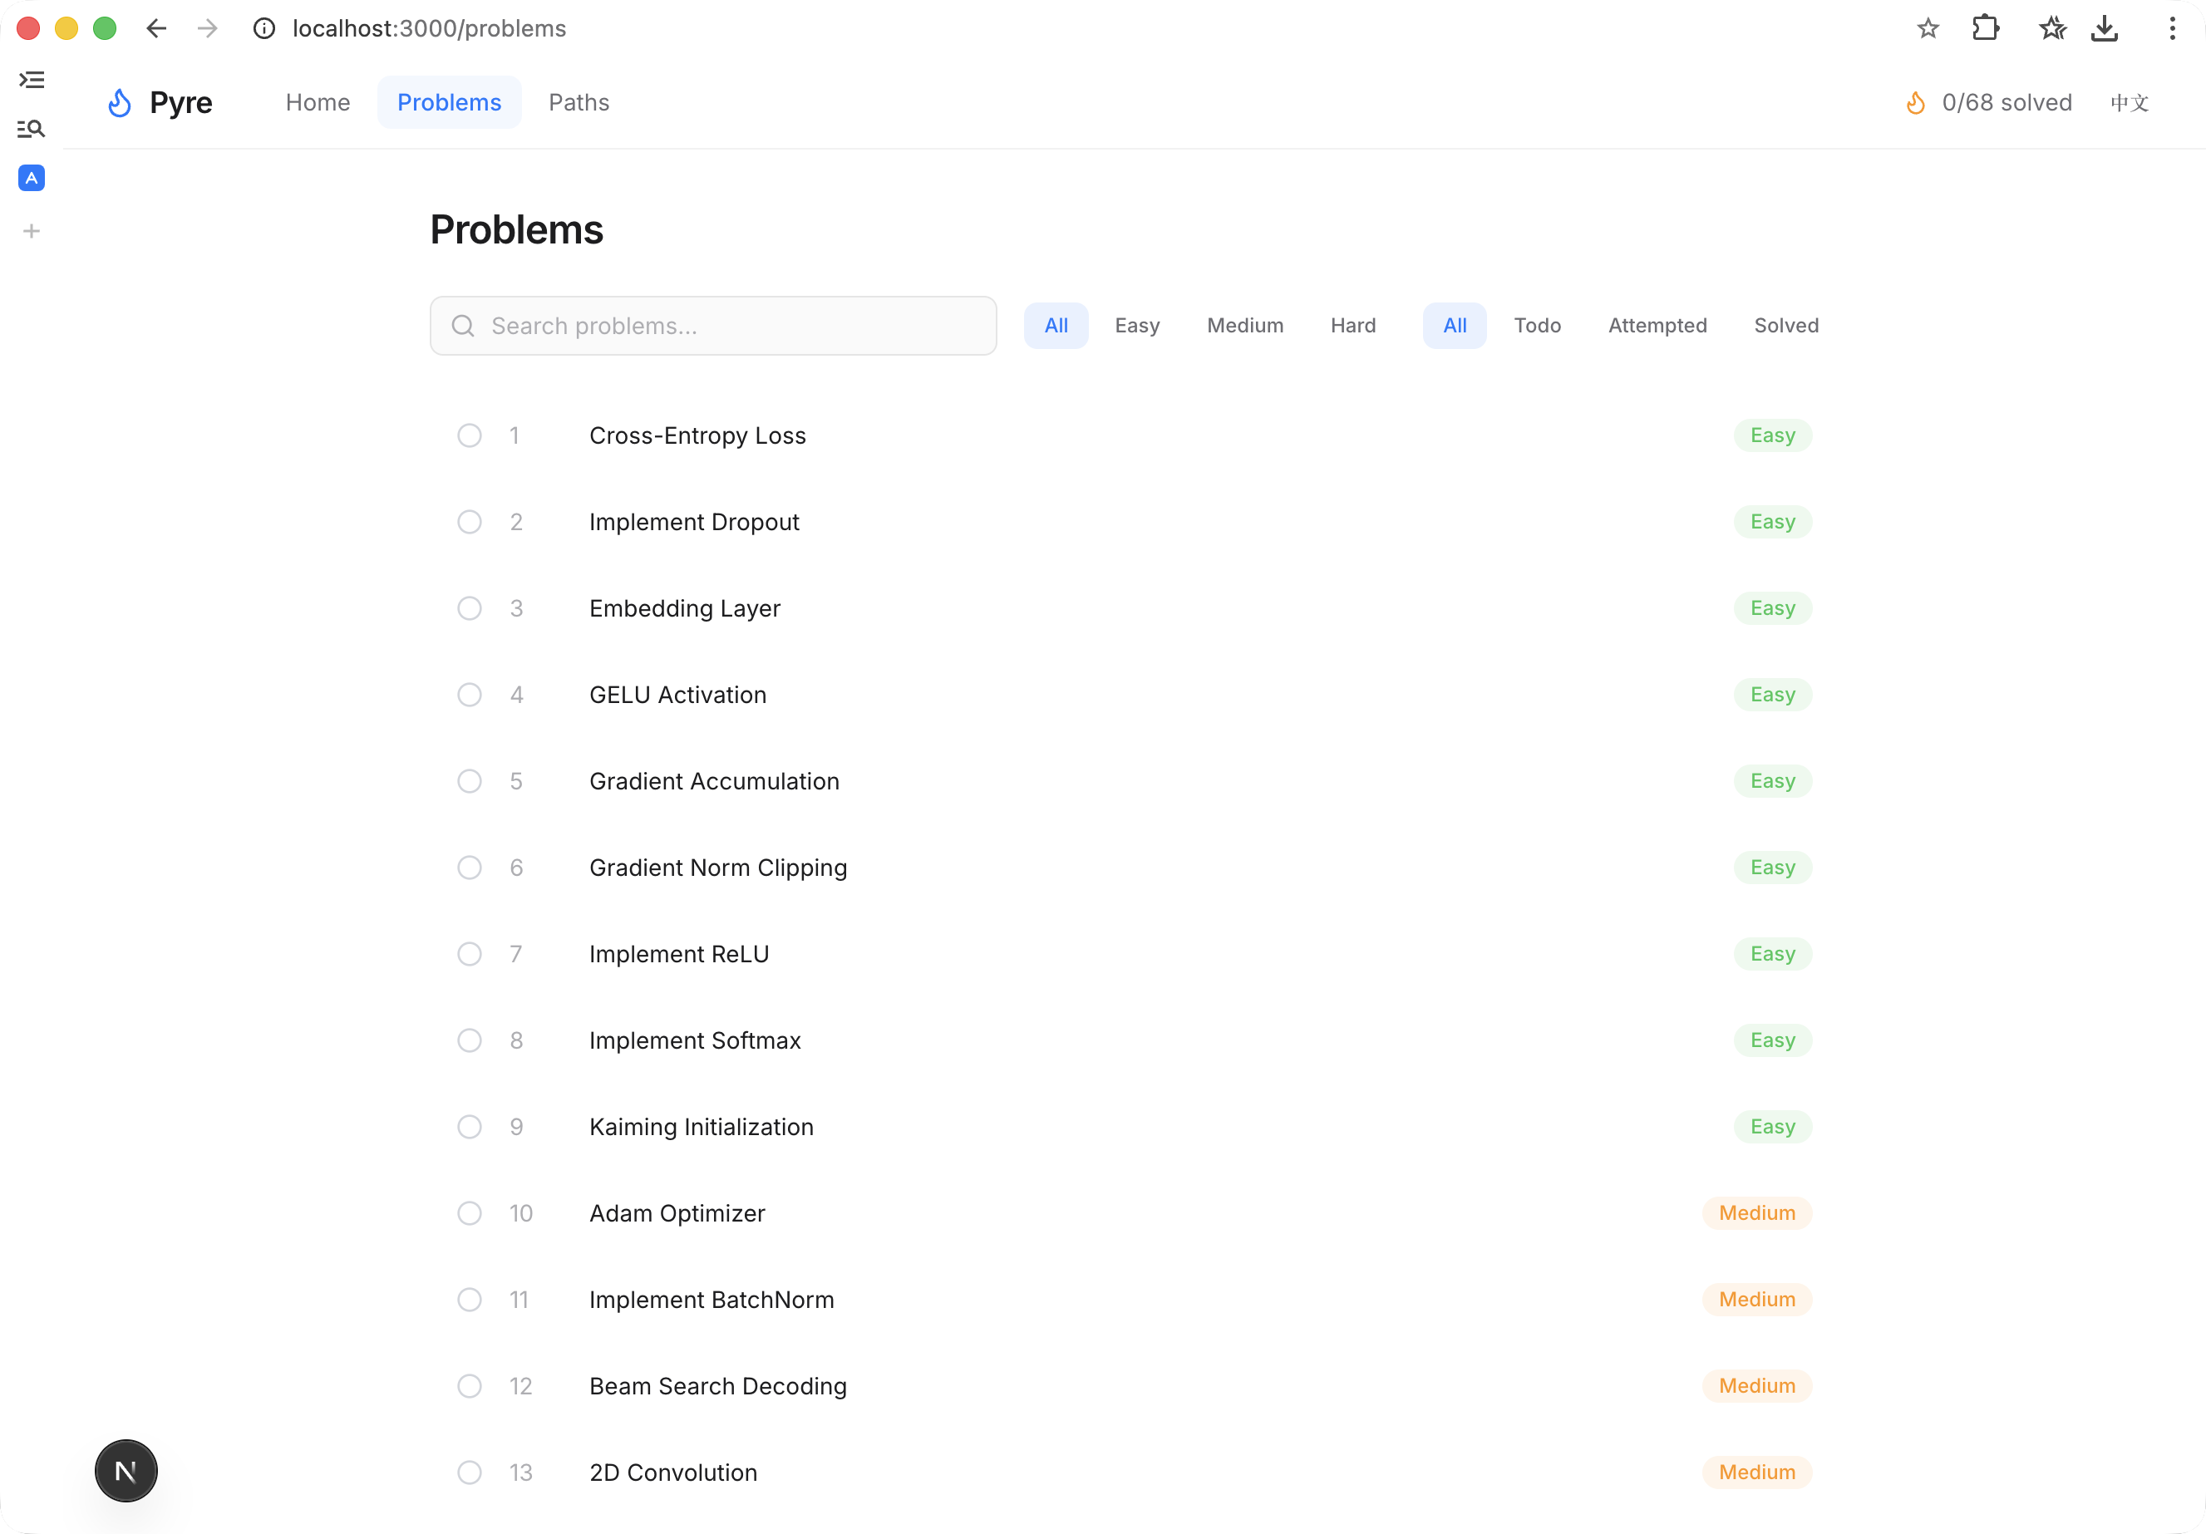Image resolution: width=2206 pixels, height=1534 pixels.
Task: Open the browser three-dot menu
Action: coord(2173,29)
